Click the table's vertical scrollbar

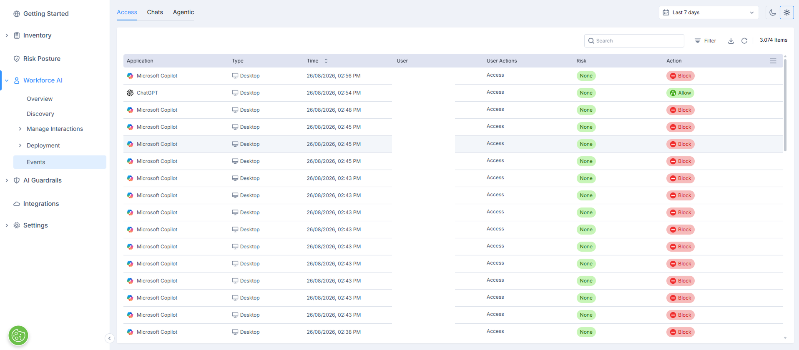coord(785,105)
